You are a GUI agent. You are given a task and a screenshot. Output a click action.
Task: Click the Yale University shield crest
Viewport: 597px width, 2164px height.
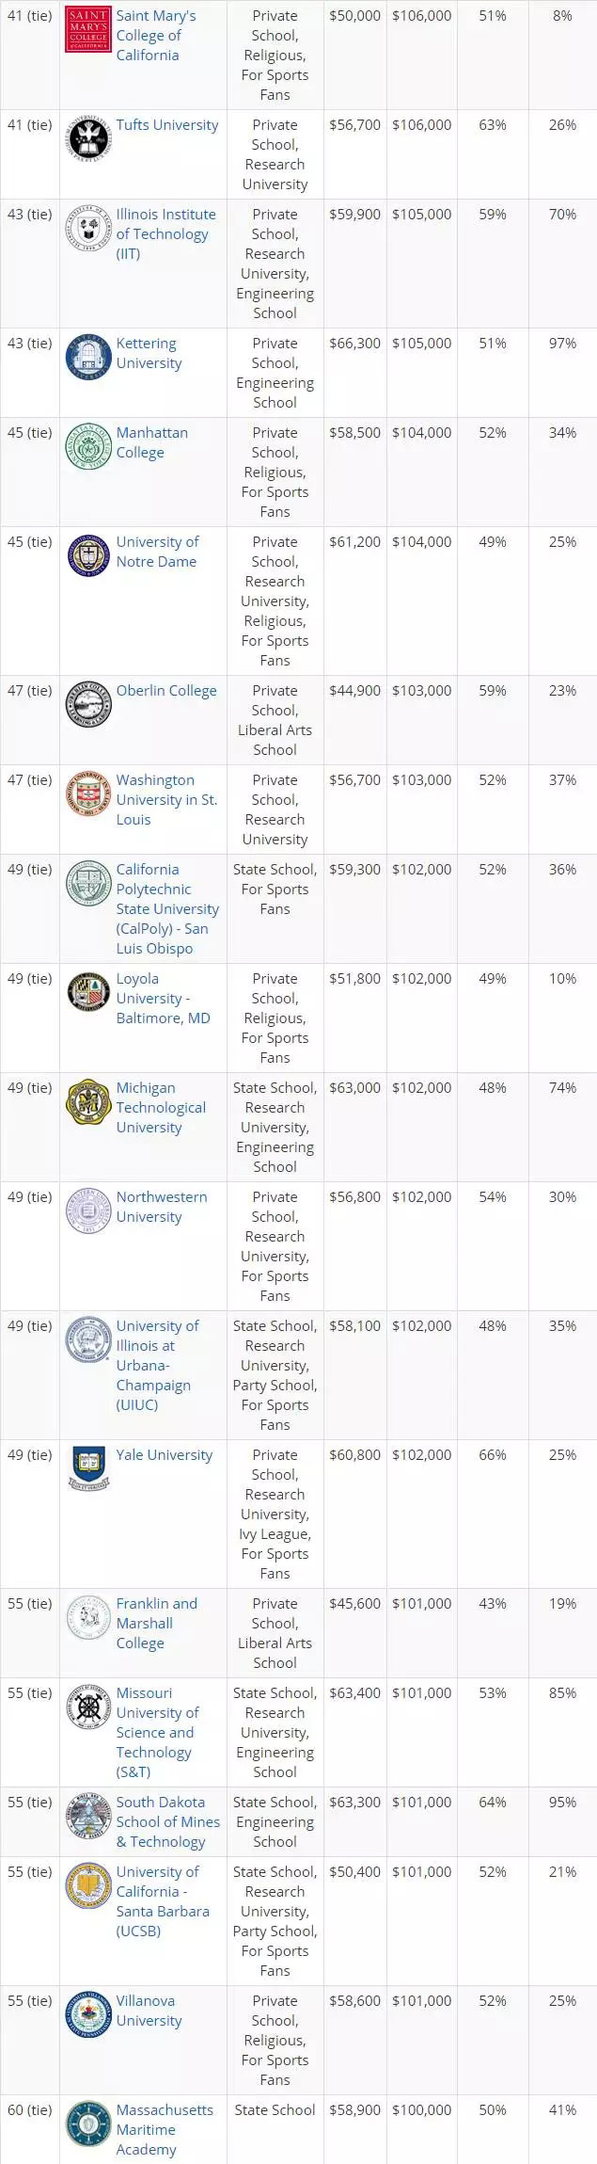(x=88, y=1469)
